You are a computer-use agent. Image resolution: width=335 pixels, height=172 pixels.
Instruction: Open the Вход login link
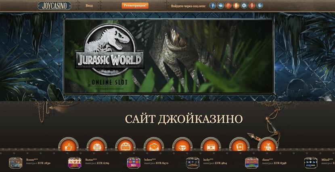tap(89, 6)
